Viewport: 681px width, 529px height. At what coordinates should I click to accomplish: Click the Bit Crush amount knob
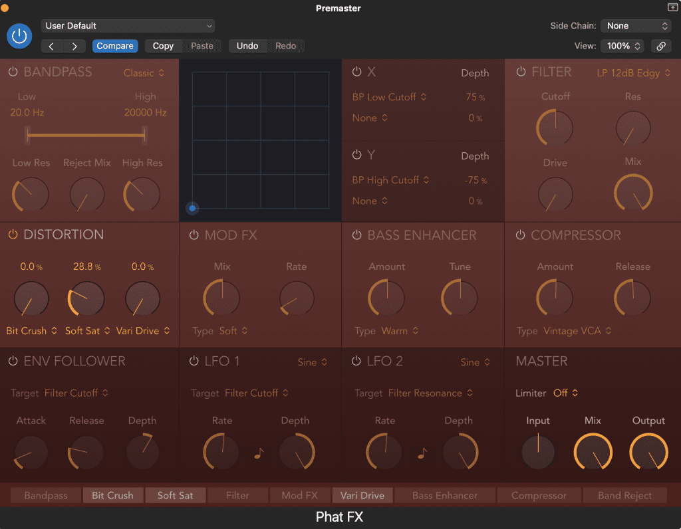31,298
